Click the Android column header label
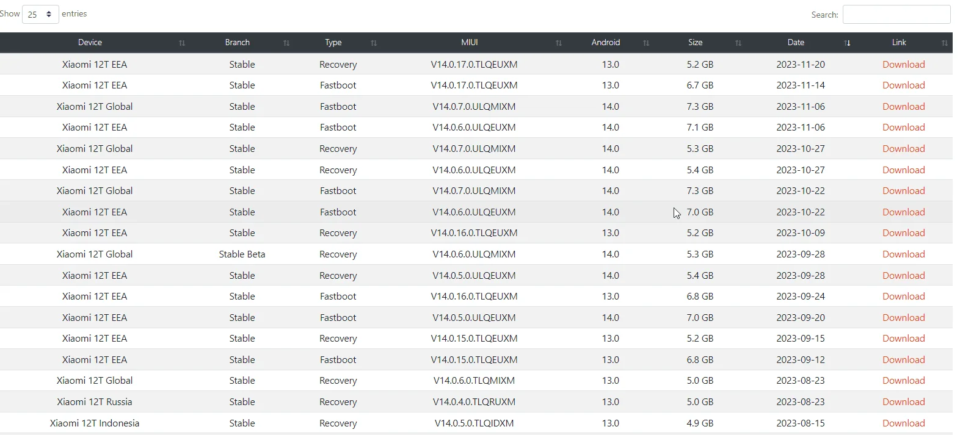The width and height of the screenshot is (960, 435). coord(606,42)
